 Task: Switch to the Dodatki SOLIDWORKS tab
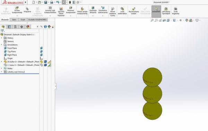[37, 20]
